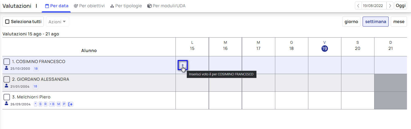Click plus icon to insert grade for Cosimino

pos(183,65)
